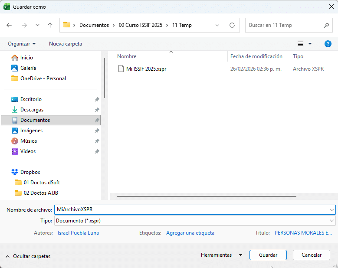338x268 pixels.
Task: Collapse folders with Ocultar carpetas
Action: [x=28, y=256]
